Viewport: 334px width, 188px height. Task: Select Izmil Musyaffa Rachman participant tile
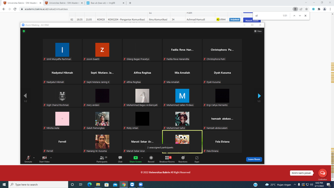coord(62,50)
